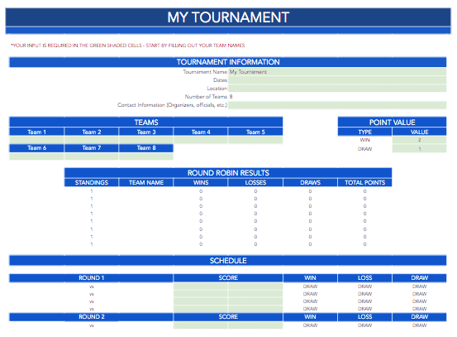This screenshot has height=337, width=457.
Task: Select the Tournament Name input cell
Action: pos(337,72)
